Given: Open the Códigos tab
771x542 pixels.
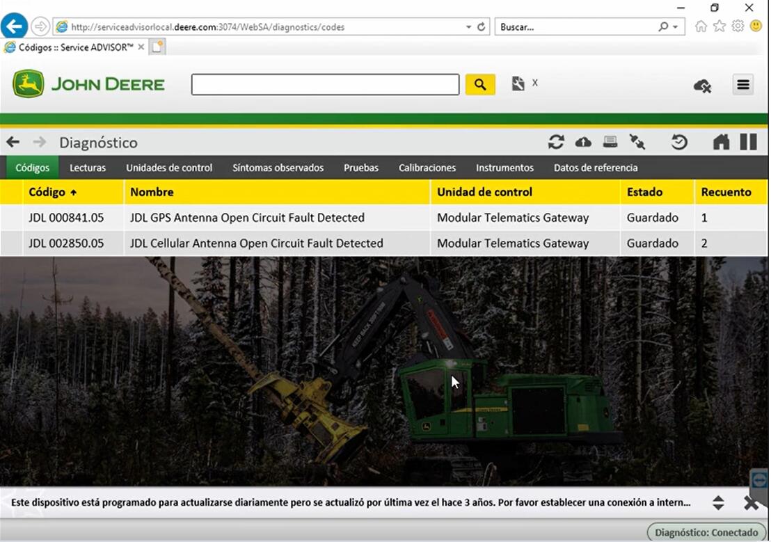Looking at the screenshot, I should 33,168.
